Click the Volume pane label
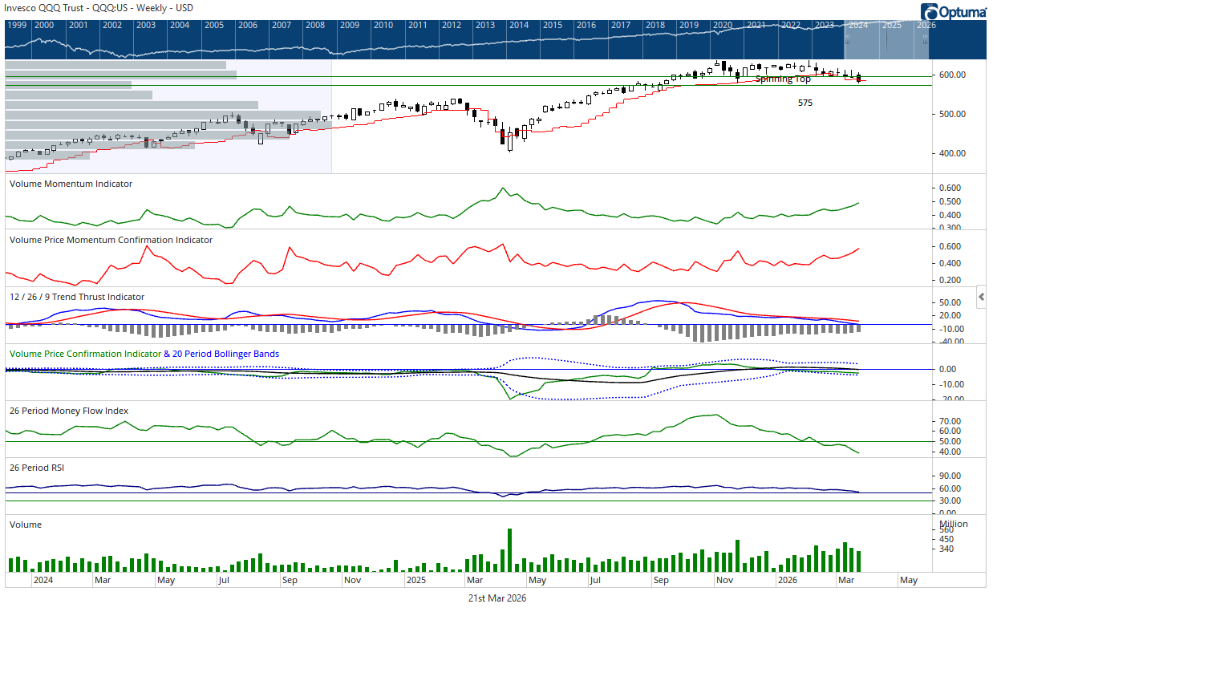 click(x=26, y=525)
